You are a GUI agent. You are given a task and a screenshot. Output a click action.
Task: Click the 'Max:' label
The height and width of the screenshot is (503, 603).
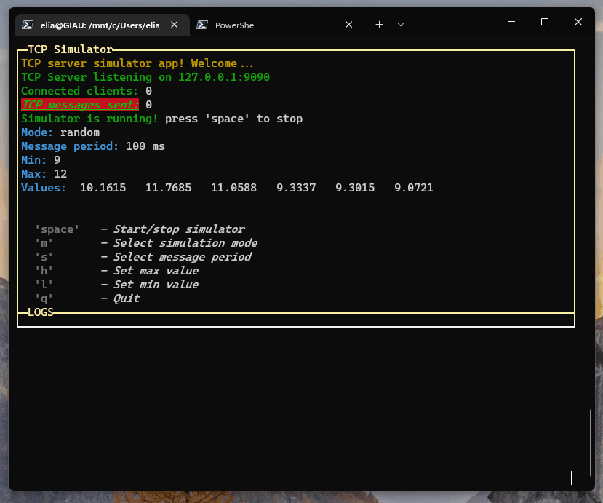tap(34, 174)
